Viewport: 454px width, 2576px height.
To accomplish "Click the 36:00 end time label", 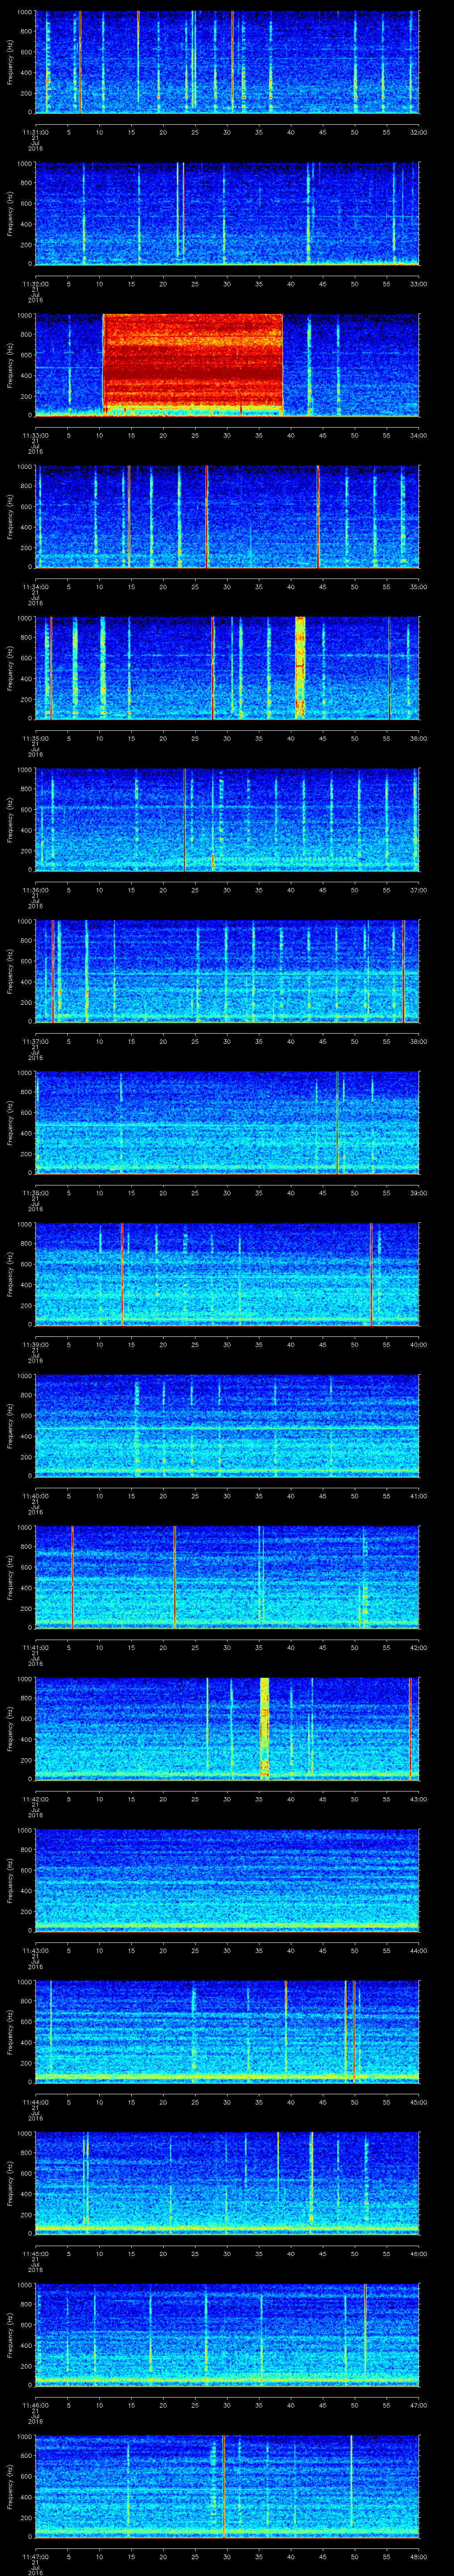I will click(x=418, y=738).
